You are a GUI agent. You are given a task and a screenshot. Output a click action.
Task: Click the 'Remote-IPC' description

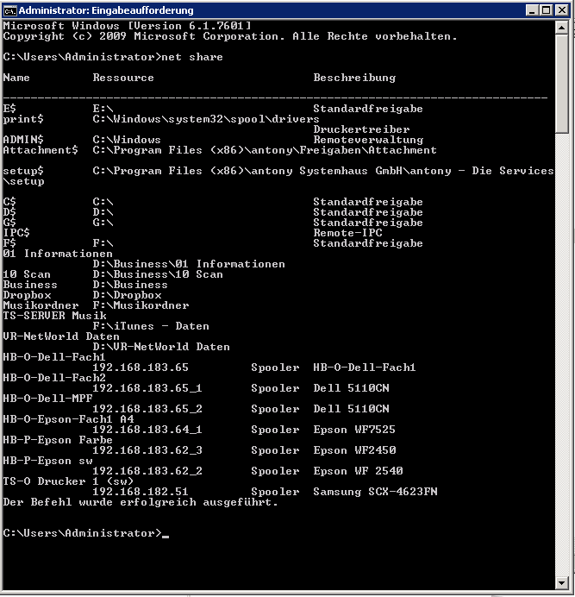[x=347, y=233]
